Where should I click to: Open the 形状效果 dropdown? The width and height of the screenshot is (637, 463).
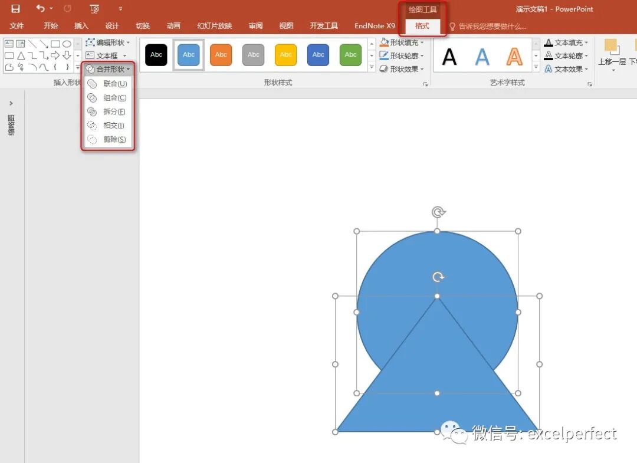tap(402, 69)
